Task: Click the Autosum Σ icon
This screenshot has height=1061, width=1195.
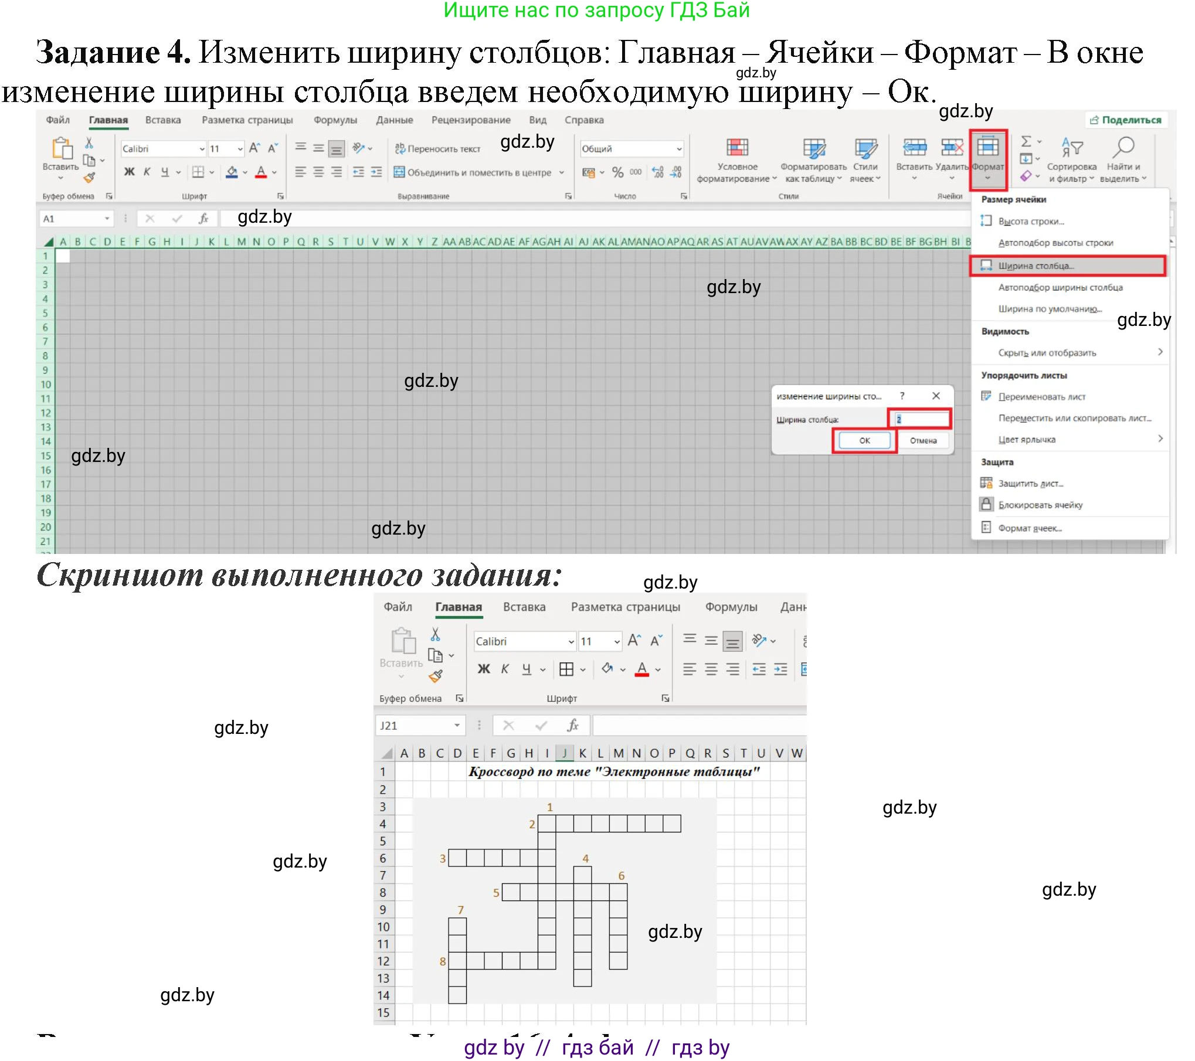Action: click(1025, 142)
